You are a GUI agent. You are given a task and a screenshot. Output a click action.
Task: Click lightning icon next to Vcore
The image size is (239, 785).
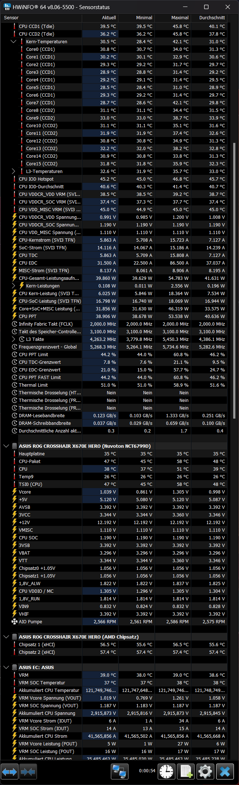tap(15, 492)
